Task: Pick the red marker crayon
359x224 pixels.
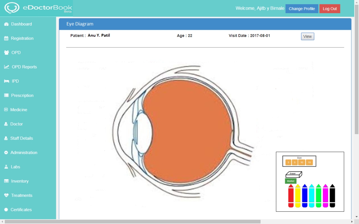Action: pyautogui.click(x=291, y=196)
